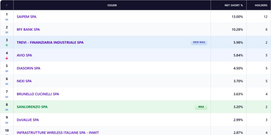The image size is (271, 135).
Task: Click the # rank column header
Action: [7, 5]
